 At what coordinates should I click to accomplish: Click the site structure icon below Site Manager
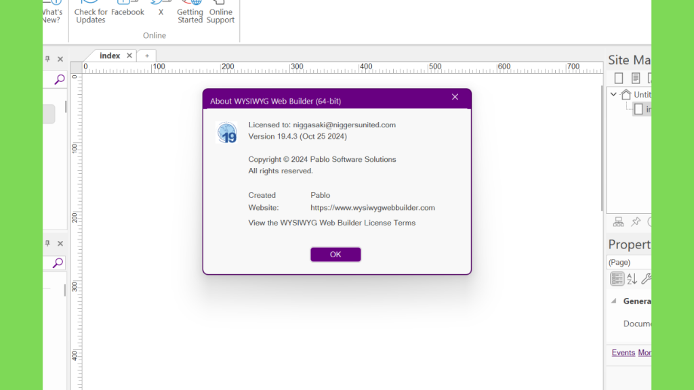pos(618,222)
